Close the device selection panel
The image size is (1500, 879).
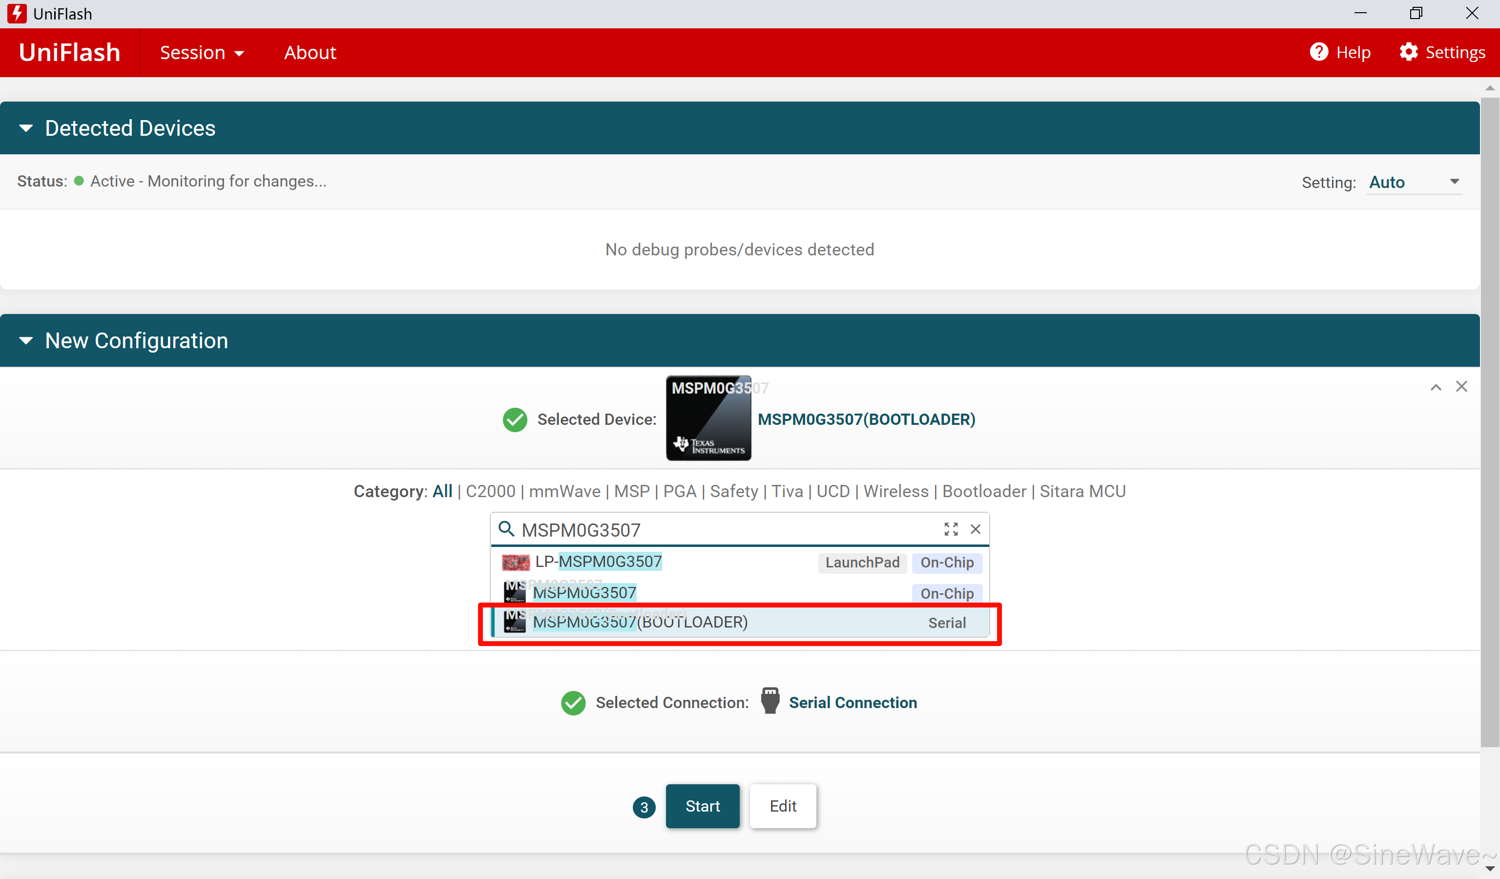1461,387
